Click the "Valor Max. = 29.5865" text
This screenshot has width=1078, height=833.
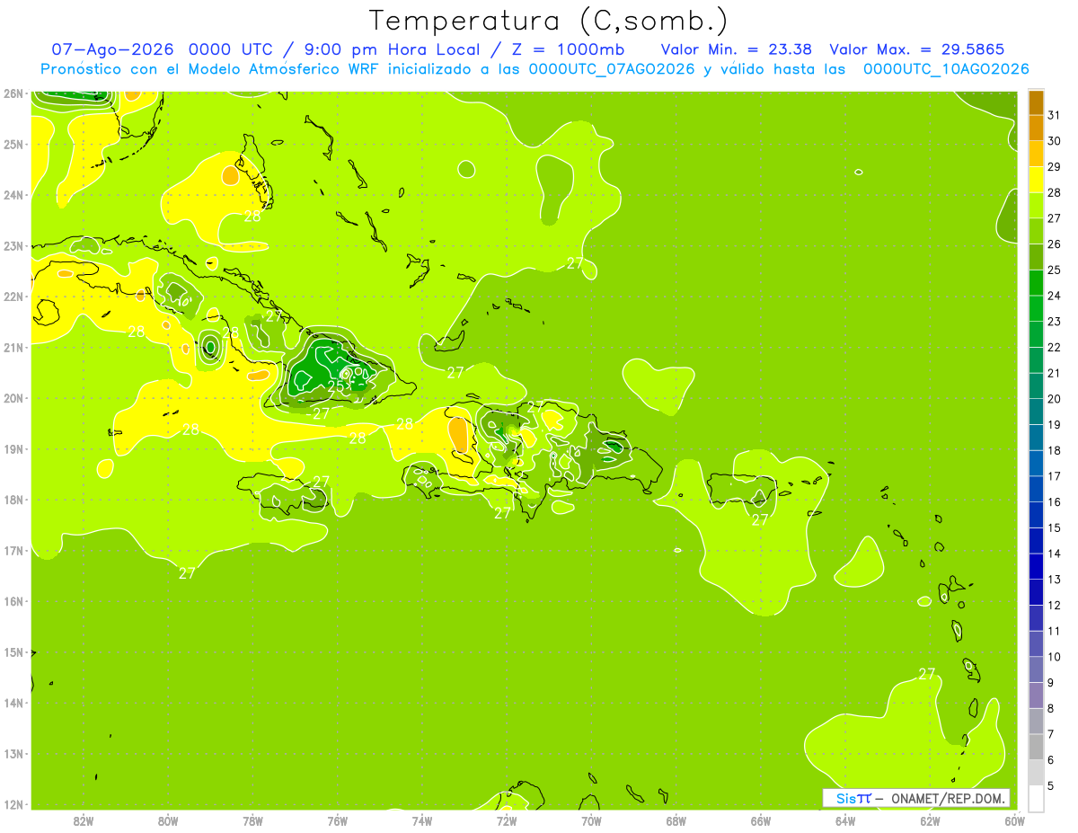[917, 50]
